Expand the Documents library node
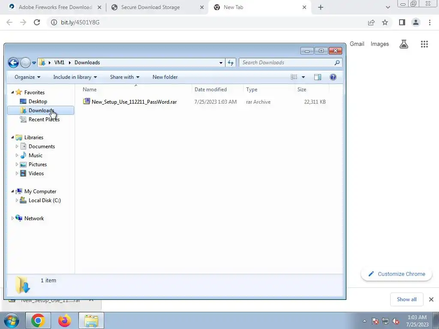This screenshot has width=439, height=329. pos(17,147)
